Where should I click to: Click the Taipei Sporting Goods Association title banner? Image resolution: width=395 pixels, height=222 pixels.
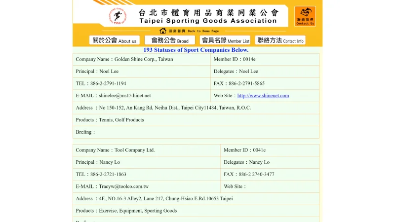[x=208, y=16]
